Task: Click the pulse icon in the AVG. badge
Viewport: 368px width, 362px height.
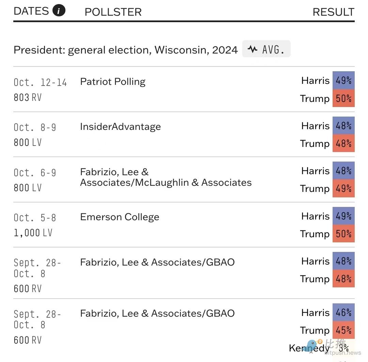Action: click(x=252, y=49)
